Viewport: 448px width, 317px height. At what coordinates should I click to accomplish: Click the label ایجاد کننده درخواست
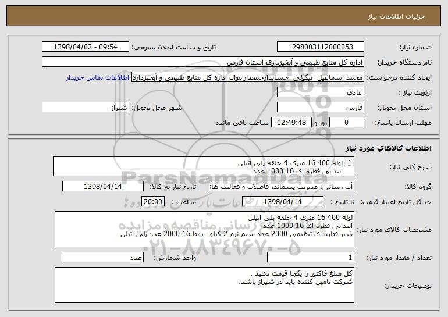click(x=399, y=77)
